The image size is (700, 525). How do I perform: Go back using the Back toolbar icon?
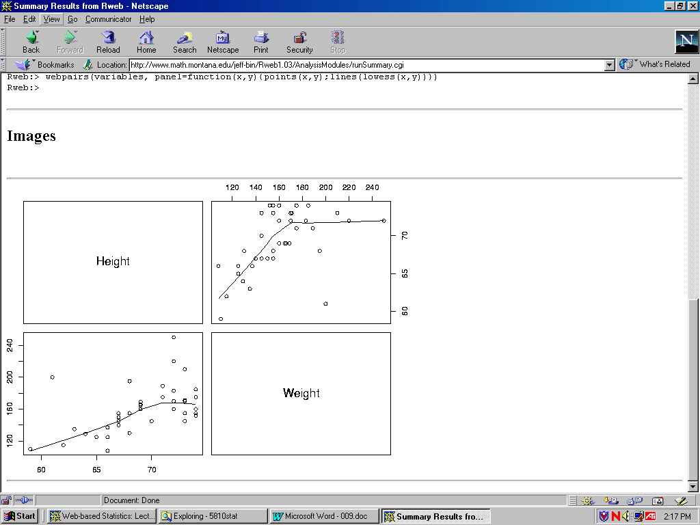(31, 42)
